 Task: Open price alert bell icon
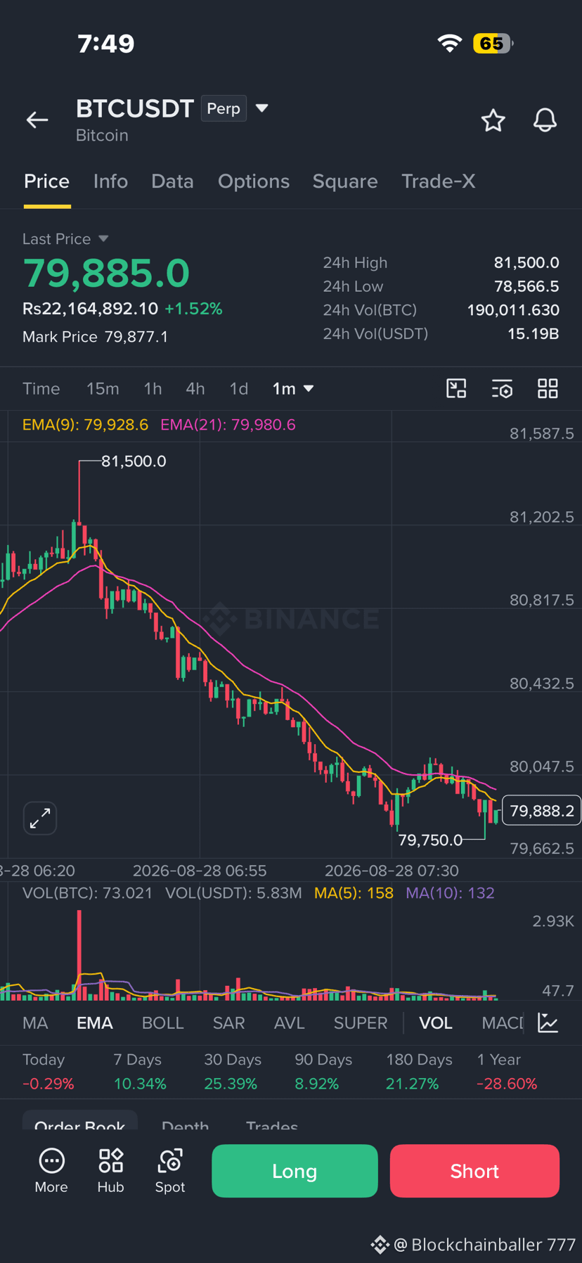pyautogui.click(x=545, y=120)
